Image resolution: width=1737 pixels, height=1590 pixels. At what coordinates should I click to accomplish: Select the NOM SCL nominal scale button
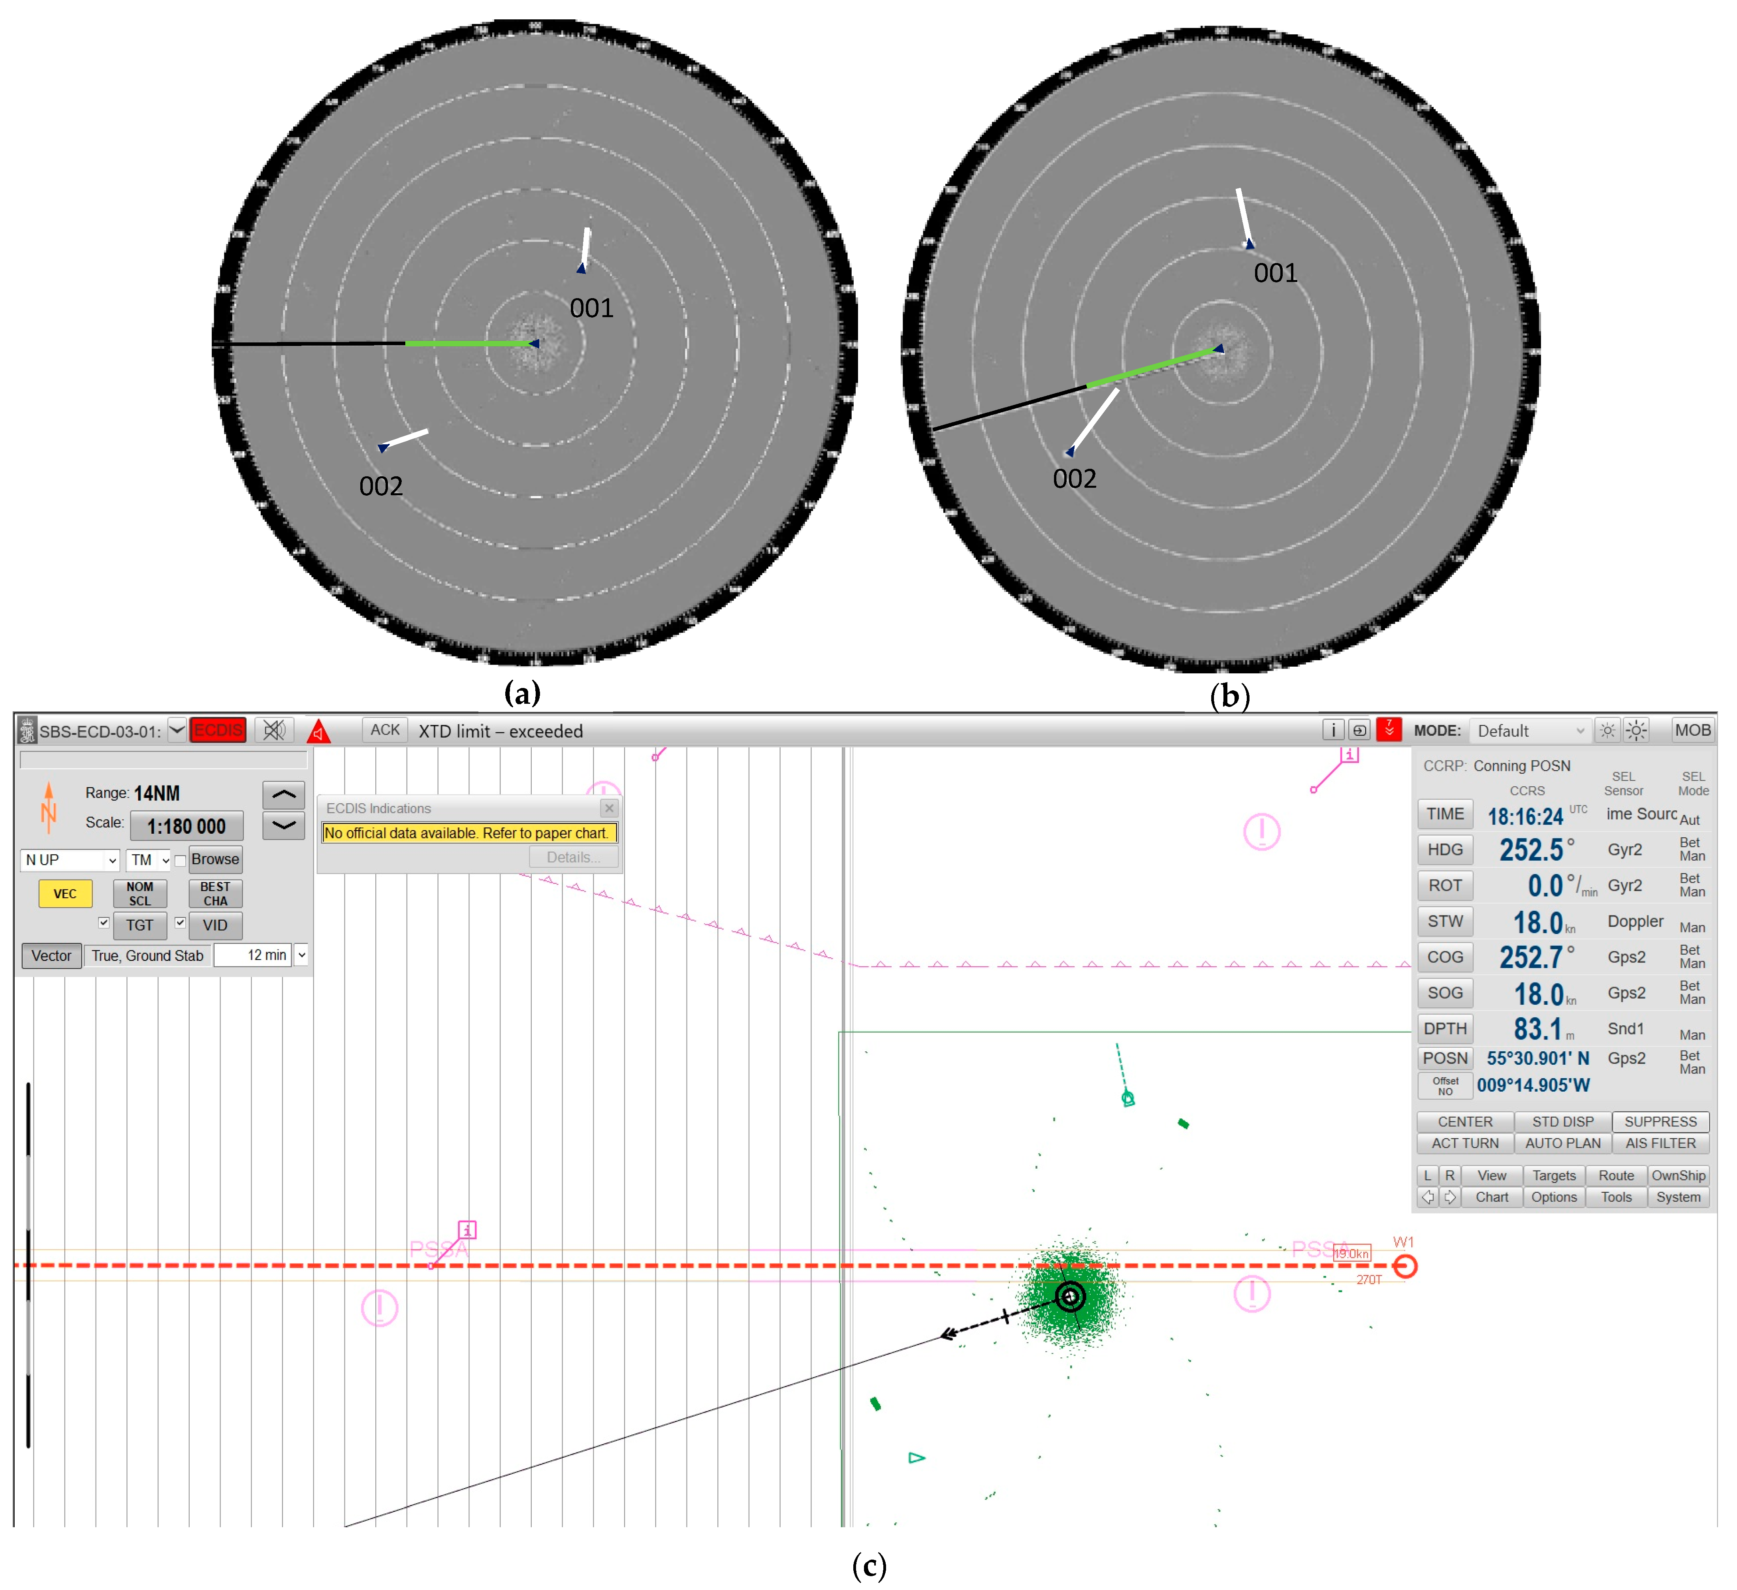[x=139, y=893]
